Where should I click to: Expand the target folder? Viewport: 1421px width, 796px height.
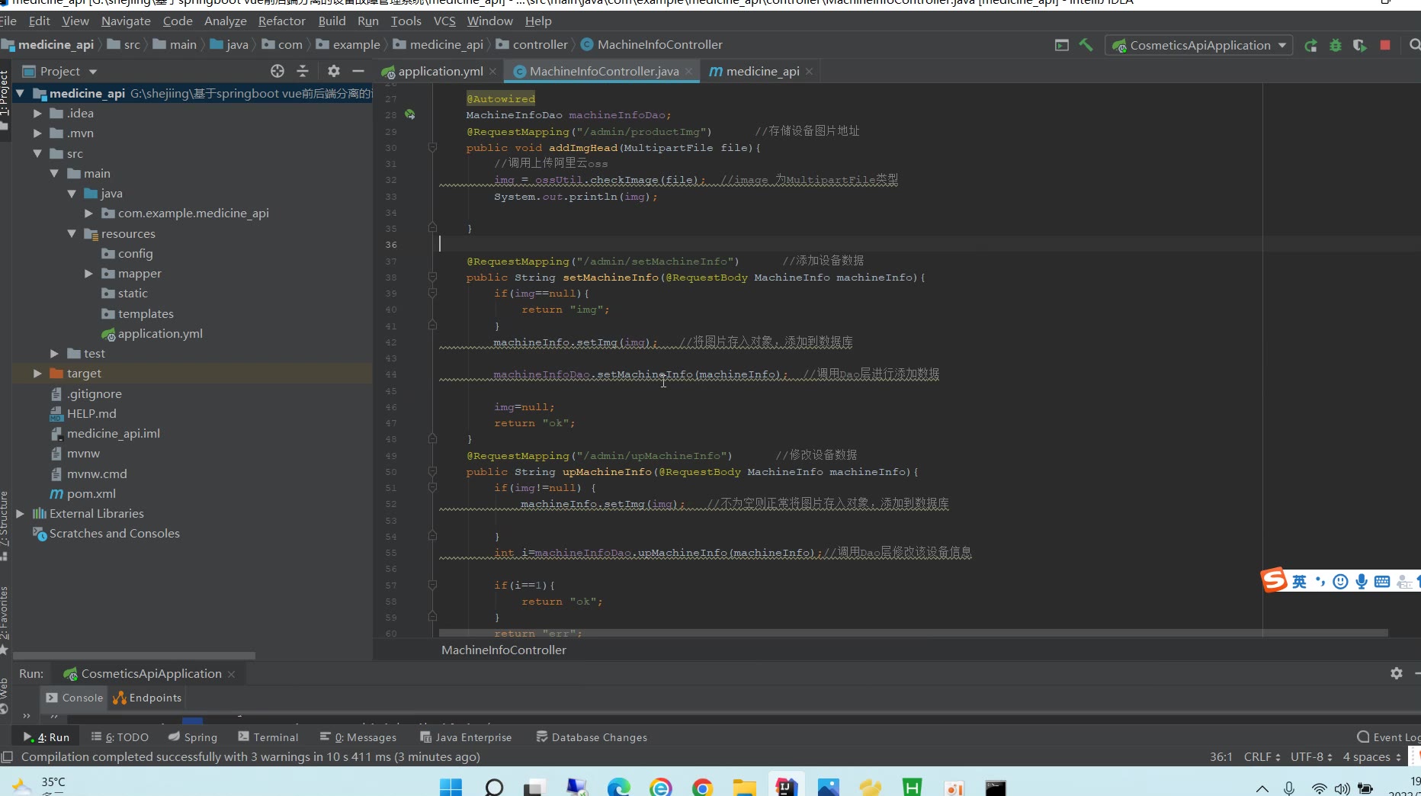tap(37, 374)
